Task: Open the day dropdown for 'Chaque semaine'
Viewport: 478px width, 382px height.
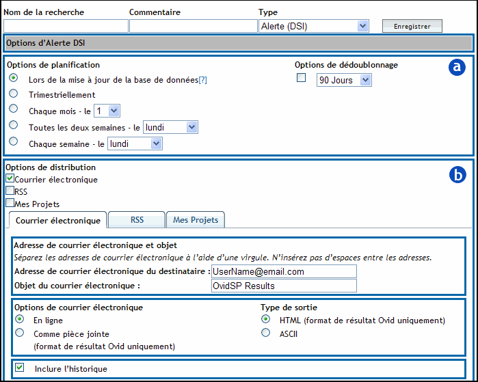Action: click(135, 144)
